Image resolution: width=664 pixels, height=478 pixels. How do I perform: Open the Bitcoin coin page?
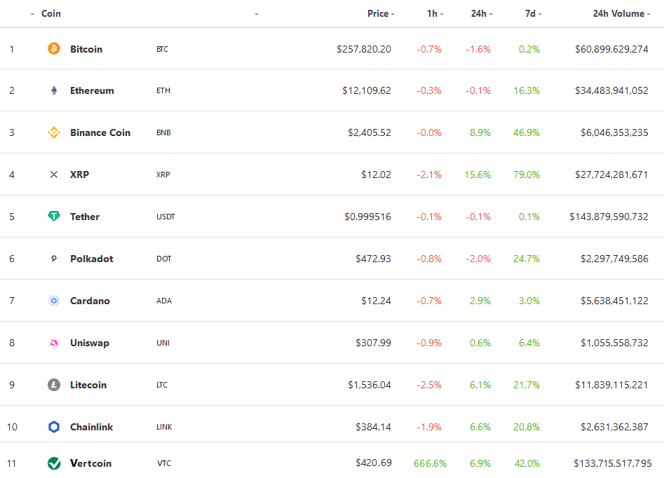tap(86, 49)
